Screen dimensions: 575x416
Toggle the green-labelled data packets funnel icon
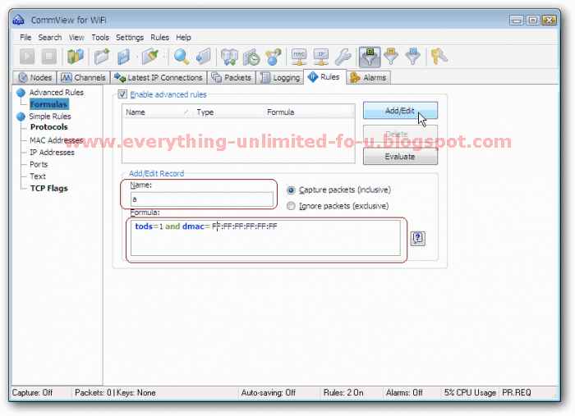point(370,57)
